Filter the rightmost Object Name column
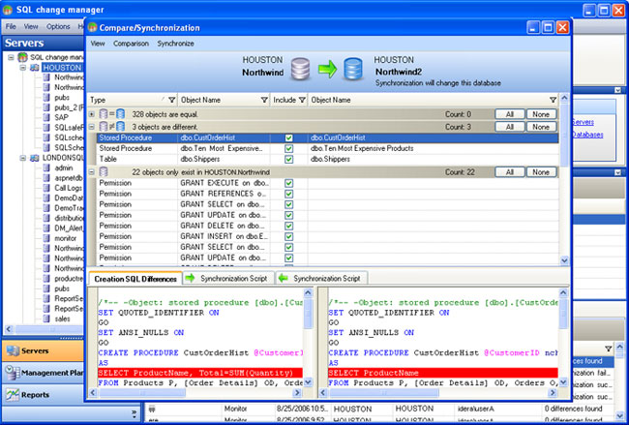629x425 pixels. [554, 100]
